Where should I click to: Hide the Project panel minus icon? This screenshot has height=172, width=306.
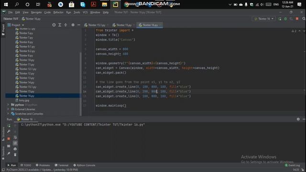click(78, 25)
